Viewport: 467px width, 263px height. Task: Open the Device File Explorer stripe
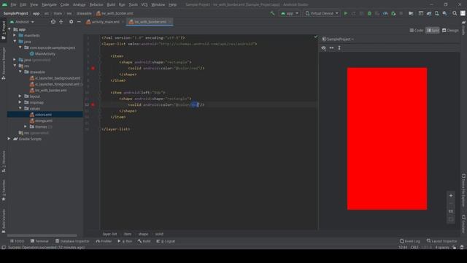(x=463, y=190)
